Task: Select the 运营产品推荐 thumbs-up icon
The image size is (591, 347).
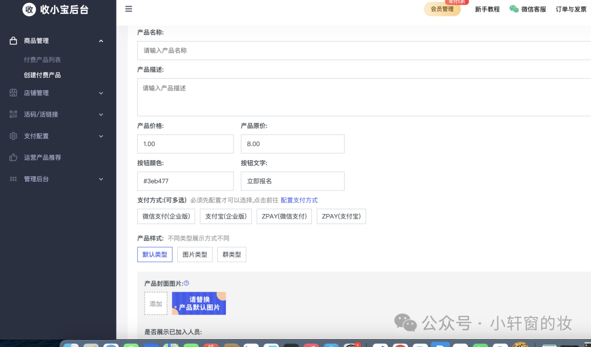Action: tap(13, 157)
